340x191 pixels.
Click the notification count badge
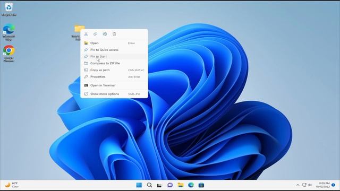coord(333,185)
